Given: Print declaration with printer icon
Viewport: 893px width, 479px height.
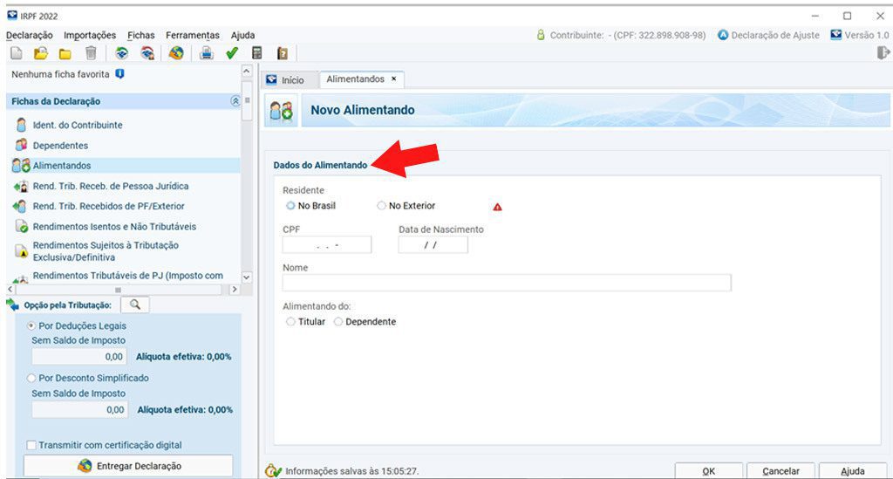Looking at the screenshot, I should 206,53.
